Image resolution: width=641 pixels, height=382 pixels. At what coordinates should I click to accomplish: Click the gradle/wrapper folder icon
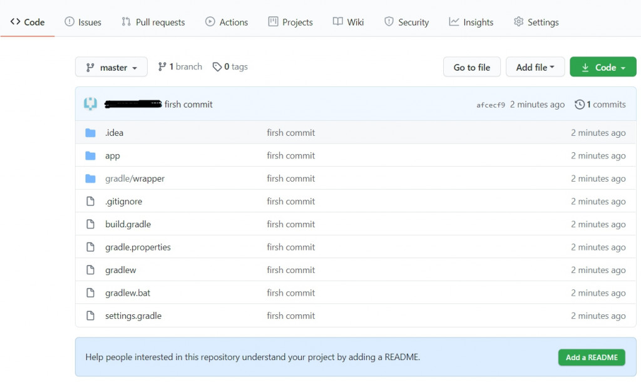[x=90, y=178]
